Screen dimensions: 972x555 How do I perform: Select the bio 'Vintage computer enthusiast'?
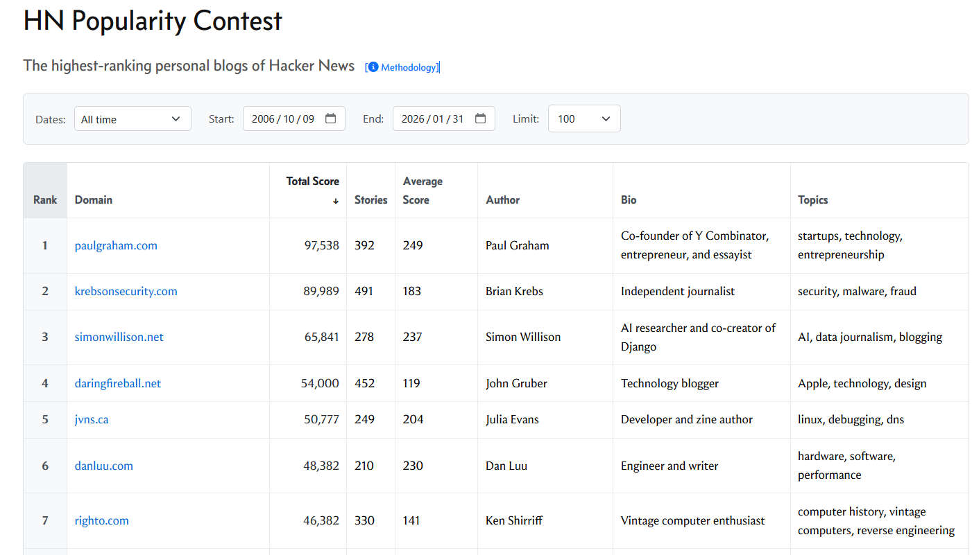693,520
